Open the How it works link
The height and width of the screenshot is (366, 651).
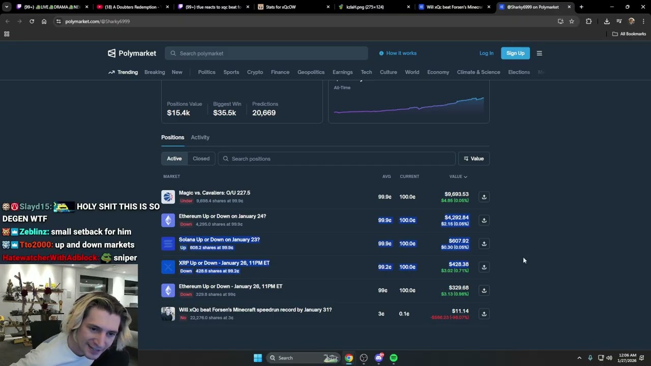(398, 53)
